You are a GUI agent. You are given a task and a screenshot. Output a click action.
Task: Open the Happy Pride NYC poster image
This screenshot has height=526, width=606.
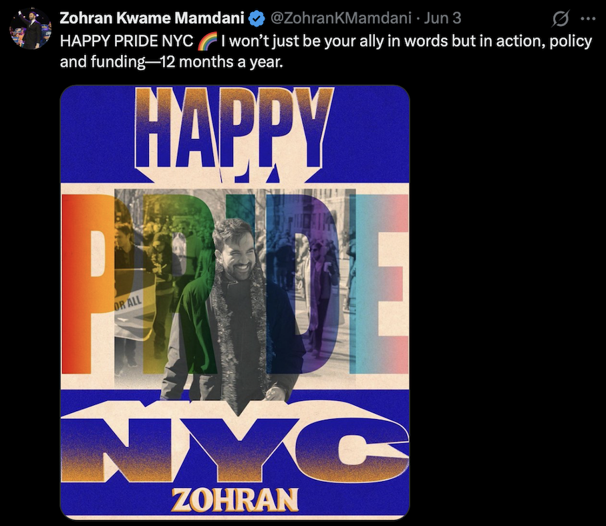[x=235, y=303]
